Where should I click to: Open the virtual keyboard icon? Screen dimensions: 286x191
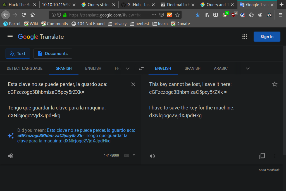(x=127, y=156)
